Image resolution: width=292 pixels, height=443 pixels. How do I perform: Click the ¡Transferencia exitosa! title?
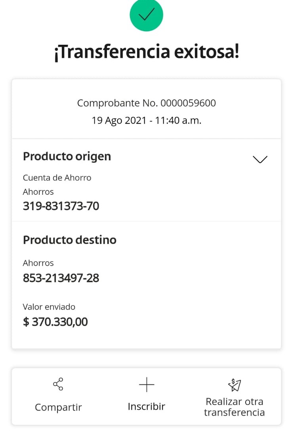(146, 52)
